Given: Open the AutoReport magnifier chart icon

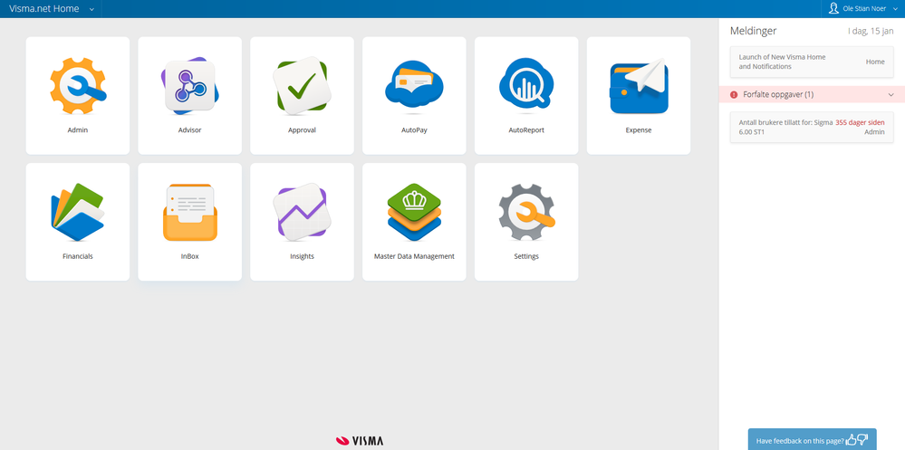Looking at the screenshot, I should click(x=526, y=84).
